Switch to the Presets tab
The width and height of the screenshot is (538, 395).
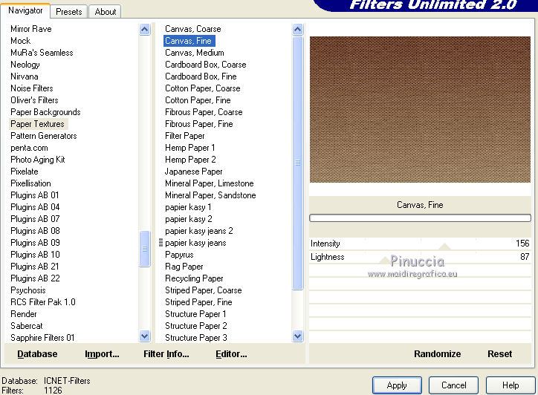click(x=69, y=12)
